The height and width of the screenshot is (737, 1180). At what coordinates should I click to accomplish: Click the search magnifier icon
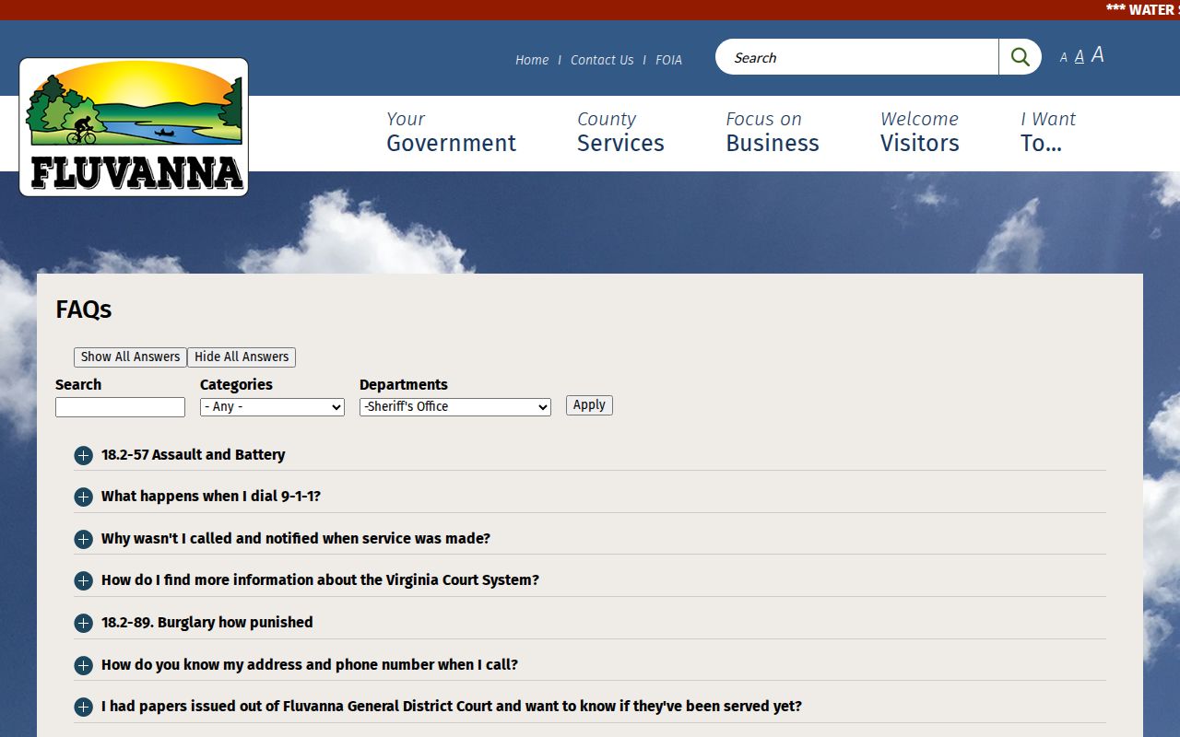[1020, 57]
